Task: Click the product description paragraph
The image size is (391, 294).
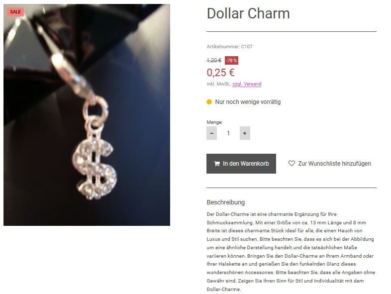Action: point(291,252)
